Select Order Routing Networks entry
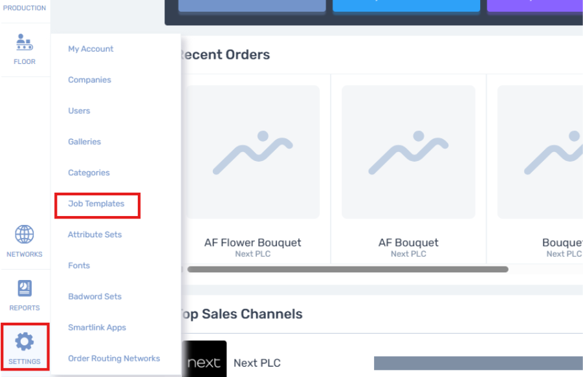The height and width of the screenshot is (377, 583). (x=114, y=359)
